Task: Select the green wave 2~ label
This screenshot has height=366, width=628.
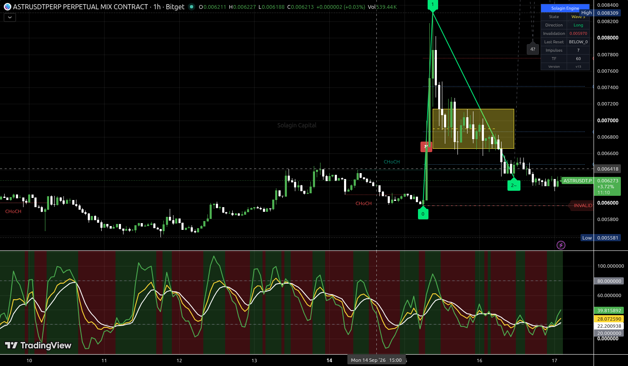Action: click(513, 184)
